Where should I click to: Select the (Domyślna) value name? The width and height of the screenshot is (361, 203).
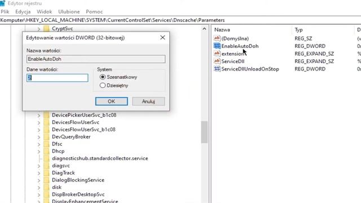pos(235,38)
